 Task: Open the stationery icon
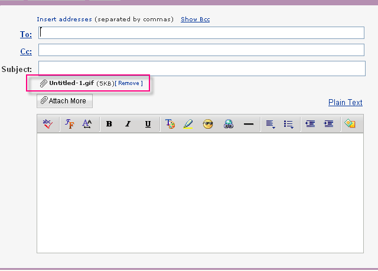pos(350,123)
